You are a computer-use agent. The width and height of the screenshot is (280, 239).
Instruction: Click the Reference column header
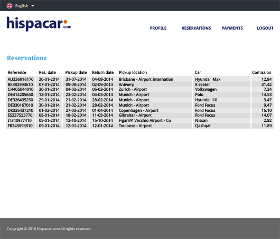click(x=17, y=72)
